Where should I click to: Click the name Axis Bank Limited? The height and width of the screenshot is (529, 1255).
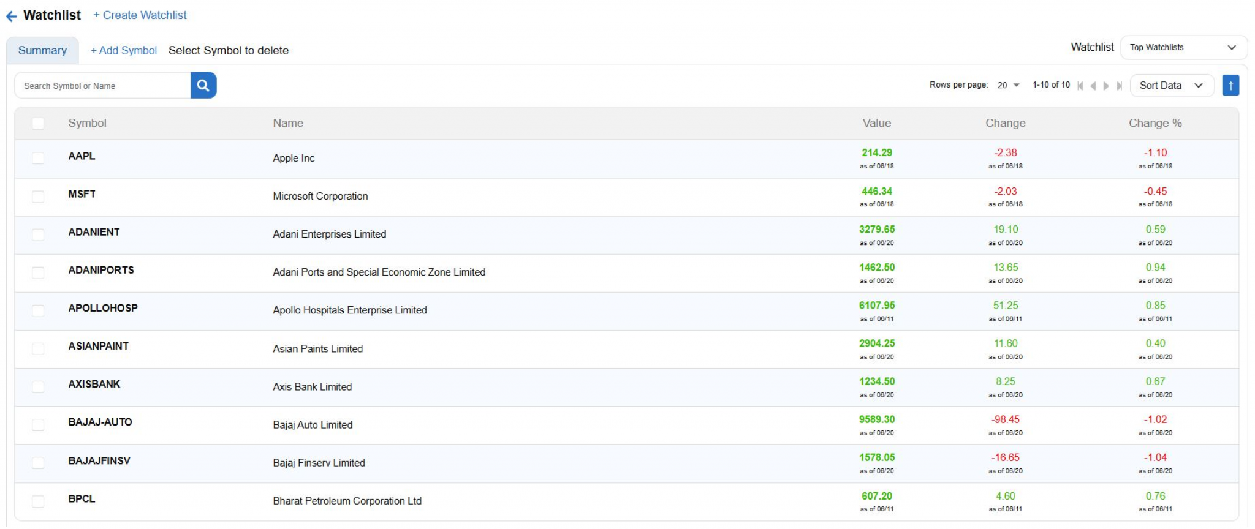(313, 386)
